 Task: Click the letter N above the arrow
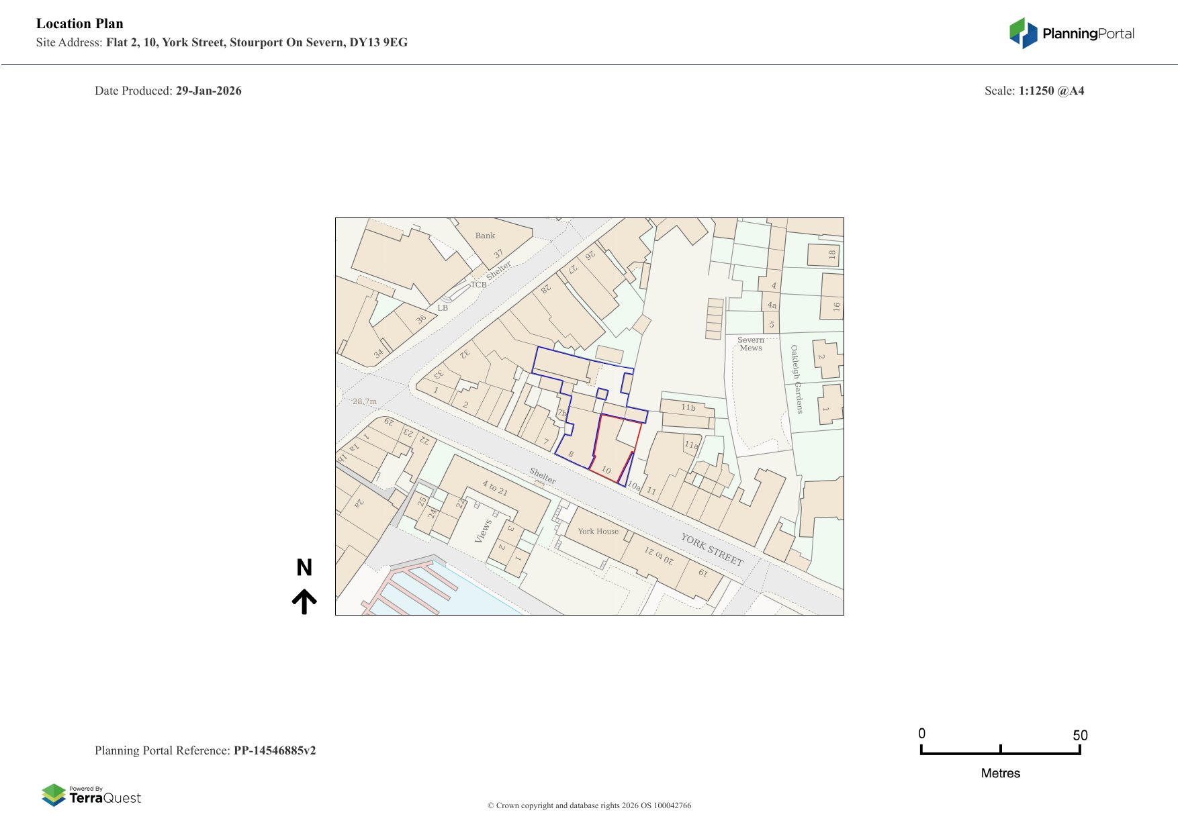pos(304,568)
